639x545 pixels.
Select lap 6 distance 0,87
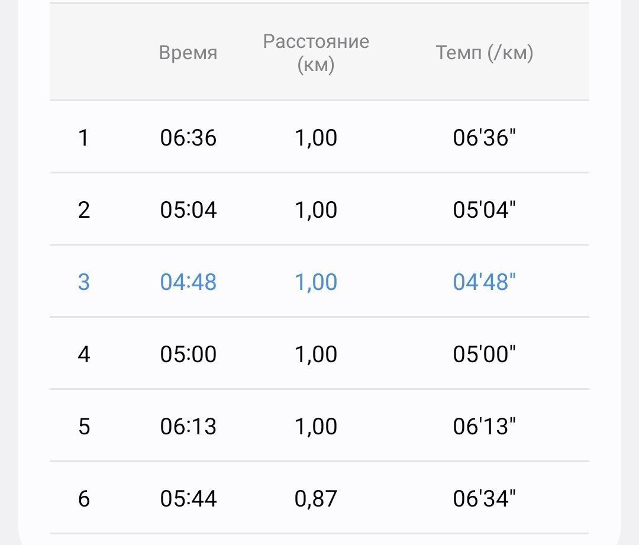[316, 498]
